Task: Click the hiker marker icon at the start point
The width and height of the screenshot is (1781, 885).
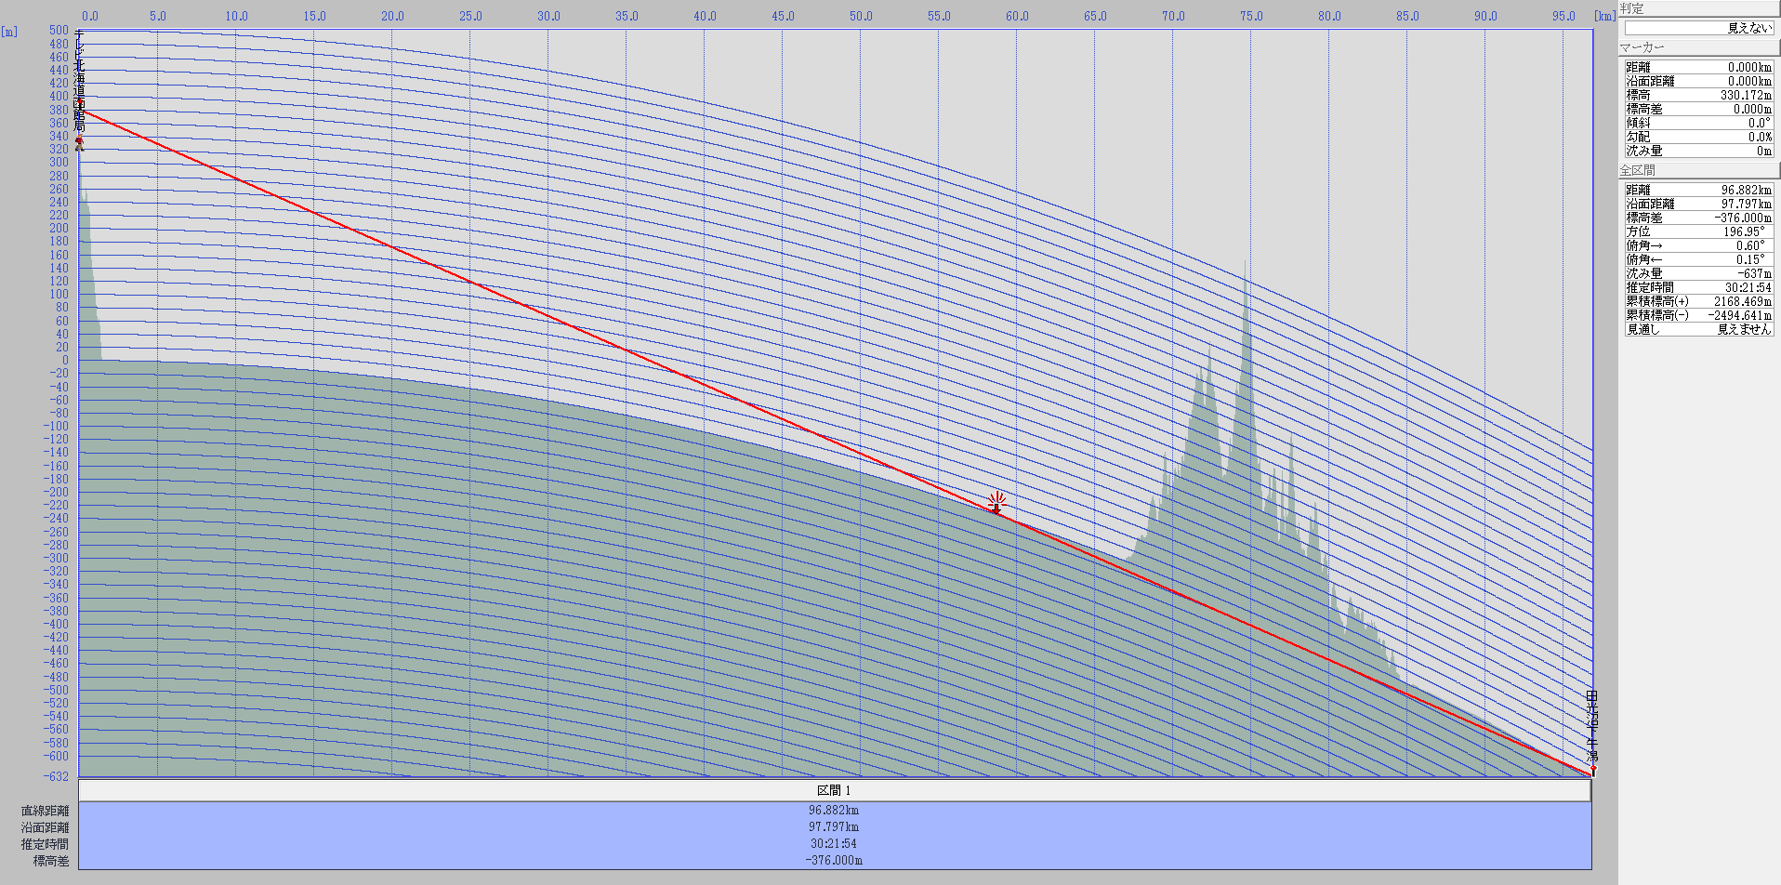Action: coord(79,143)
